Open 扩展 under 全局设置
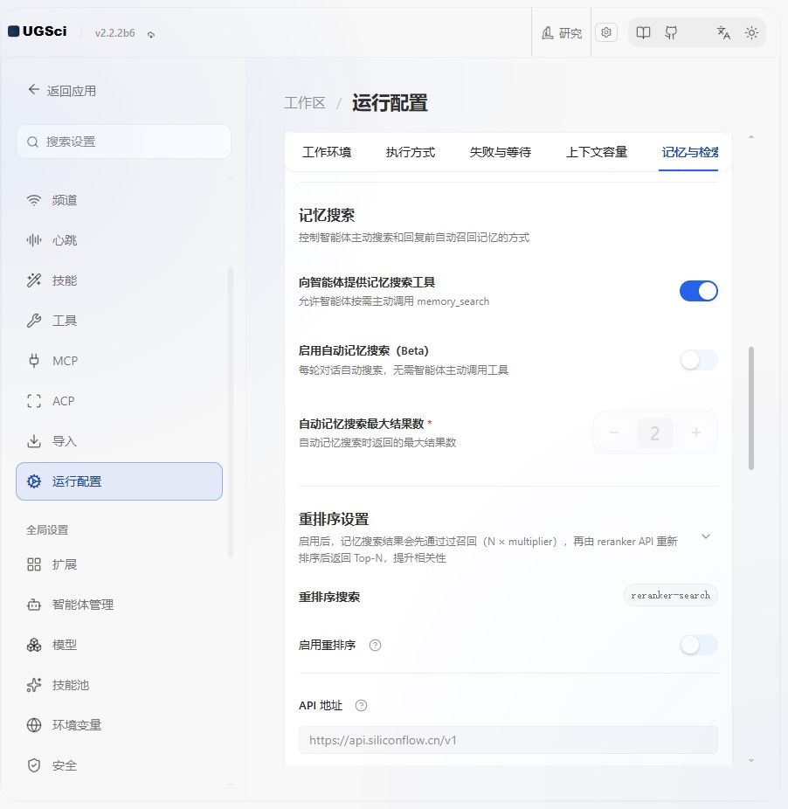Image resolution: width=788 pixels, height=809 pixels. [x=119, y=564]
